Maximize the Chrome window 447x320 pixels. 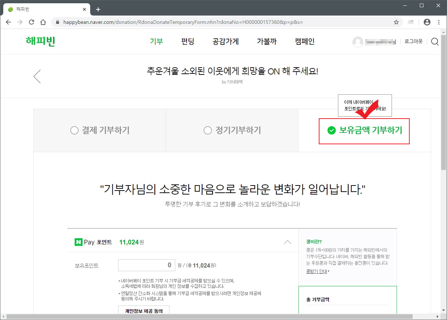[422, 5]
